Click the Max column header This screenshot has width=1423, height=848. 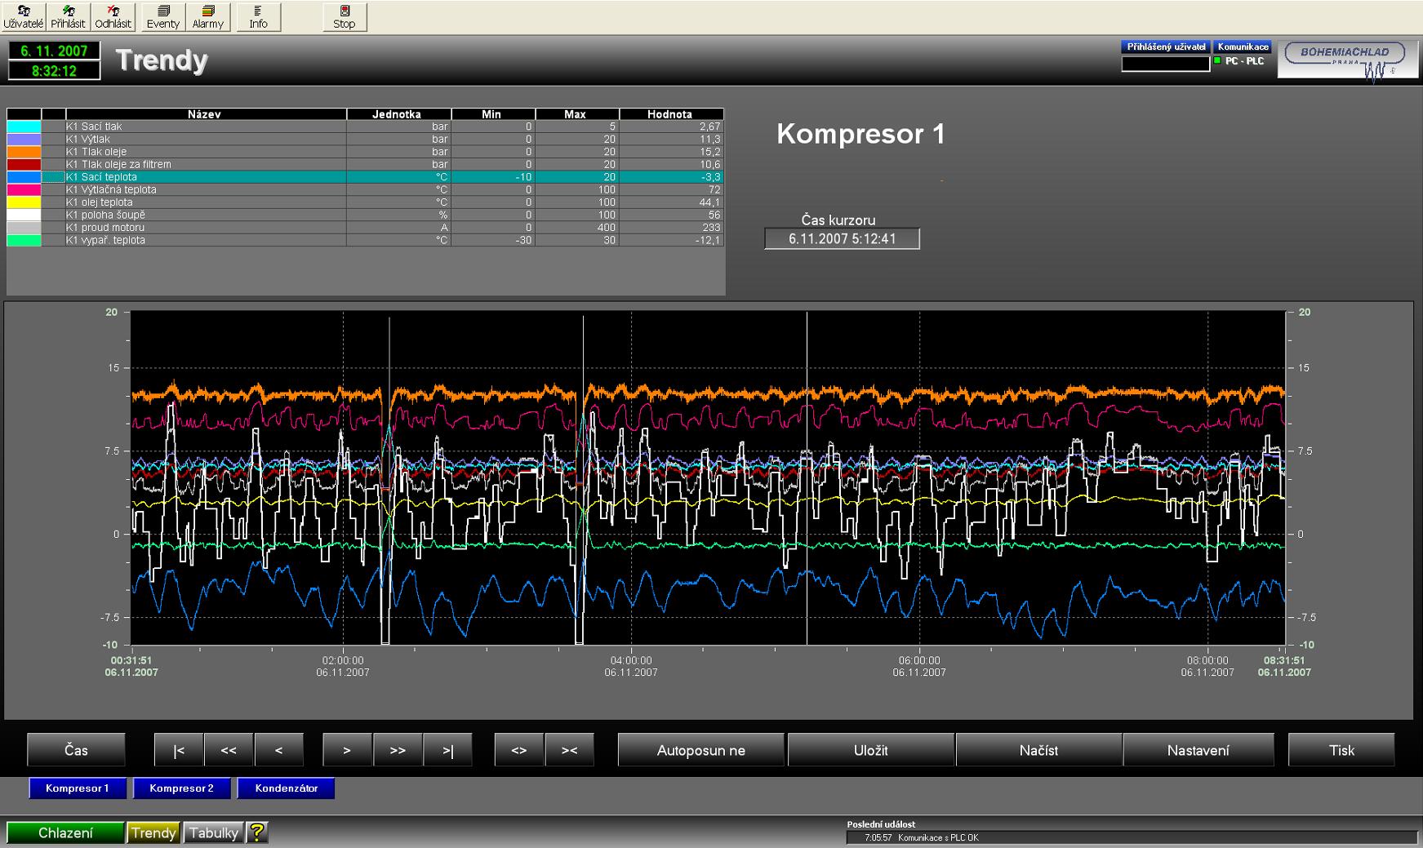tap(576, 114)
